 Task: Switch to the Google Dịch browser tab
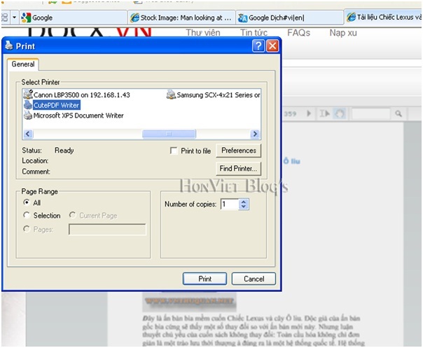coord(290,18)
